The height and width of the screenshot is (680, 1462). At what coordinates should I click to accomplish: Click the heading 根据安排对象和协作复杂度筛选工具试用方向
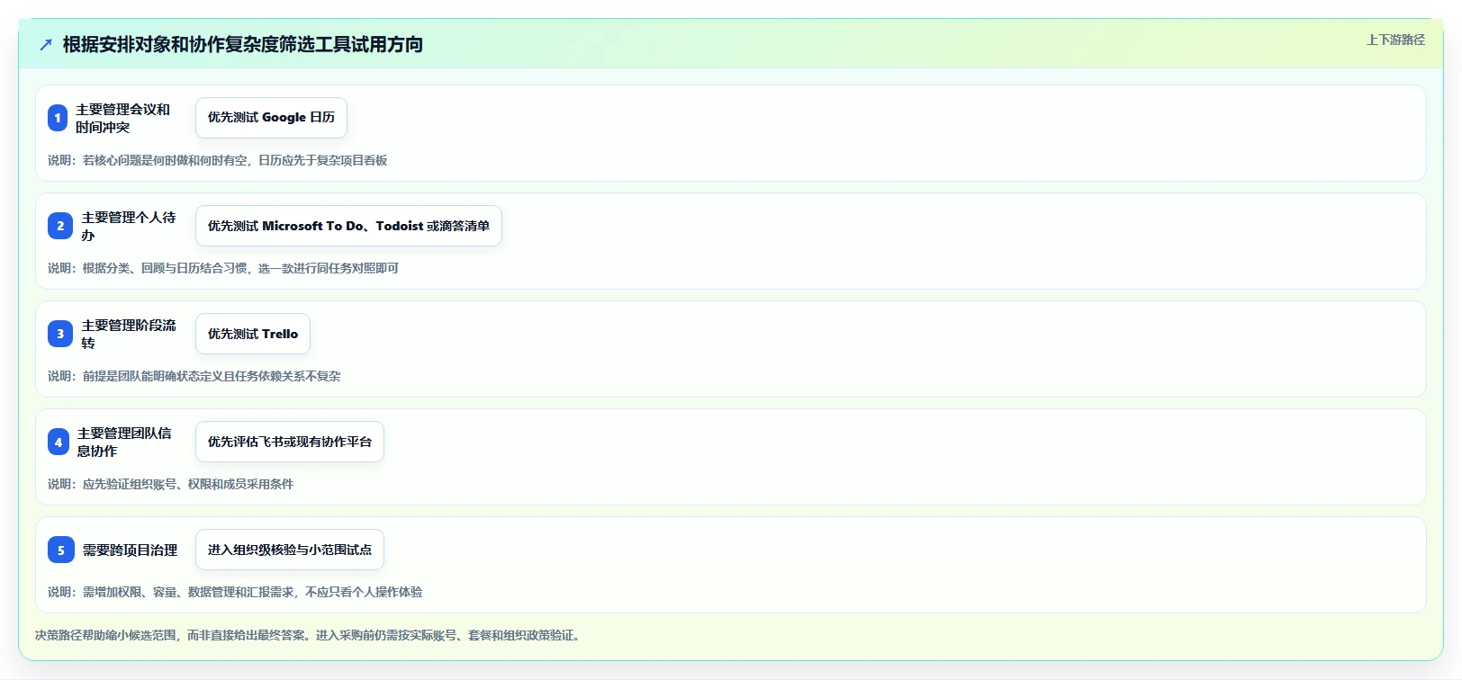(x=243, y=45)
